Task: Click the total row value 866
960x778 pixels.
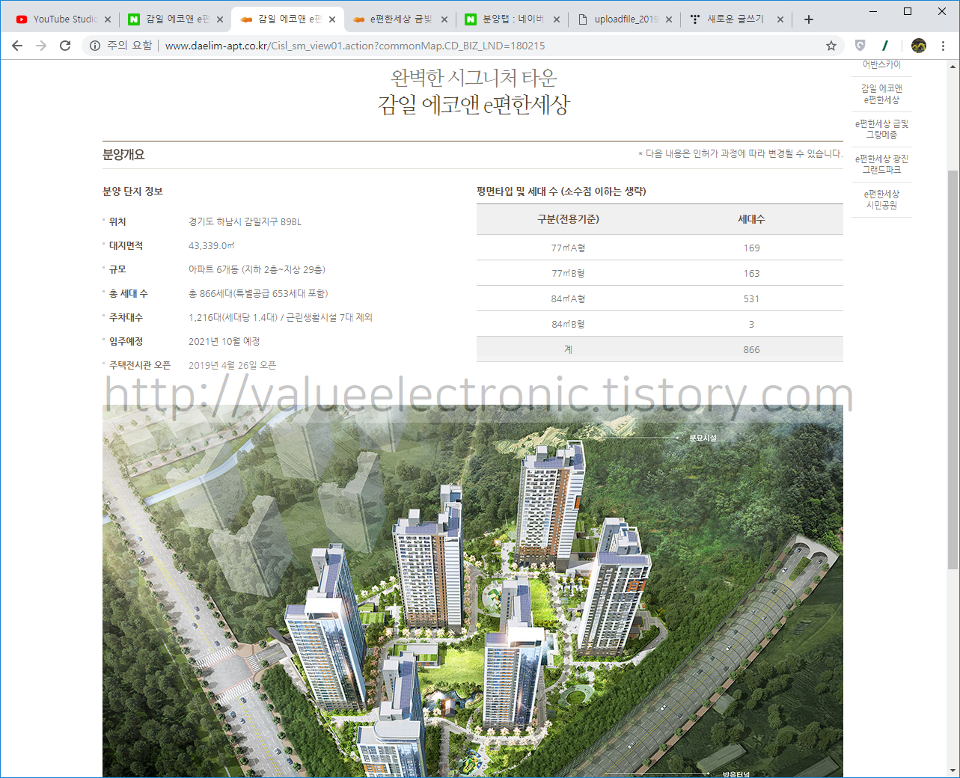Action: [x=751, y=349]
